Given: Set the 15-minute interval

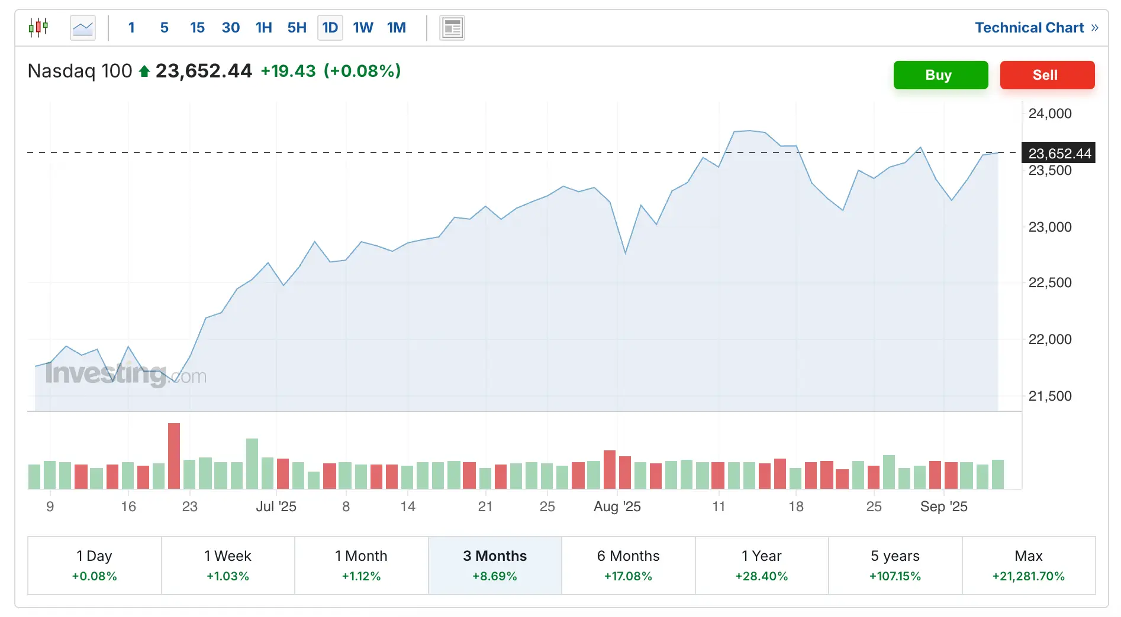Looking at the screenshot, I should tap(197, 28).
